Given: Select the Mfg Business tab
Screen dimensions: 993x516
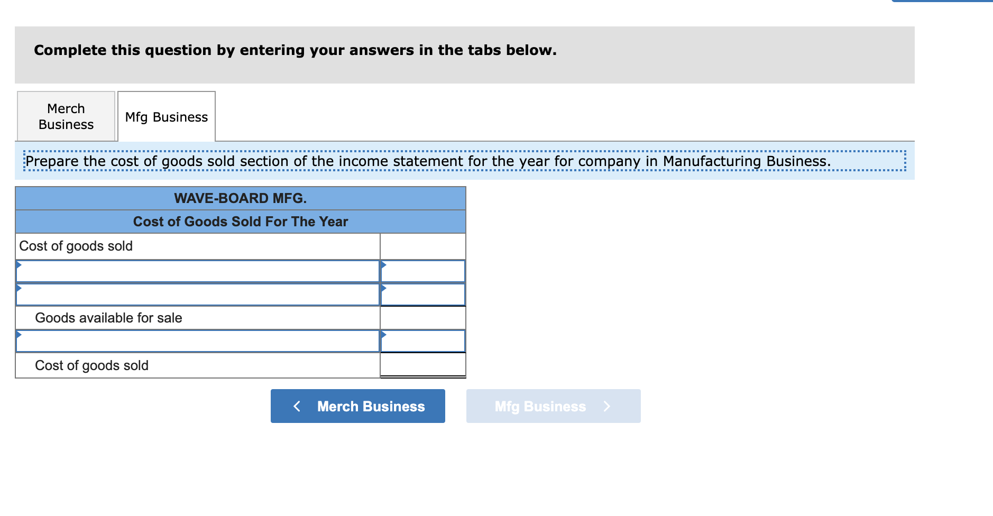Looking at the screenshot, I should tap(166, 116).
